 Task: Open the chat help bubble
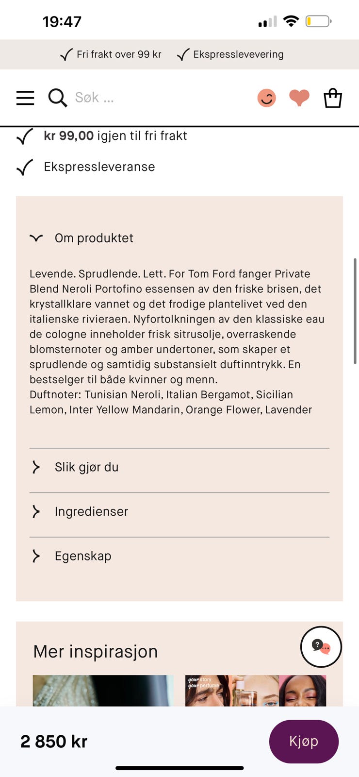pyautogui.click(x=321, y=647)
